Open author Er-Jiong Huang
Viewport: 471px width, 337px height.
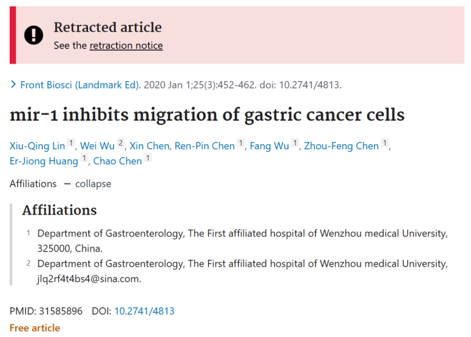point(44,161)
